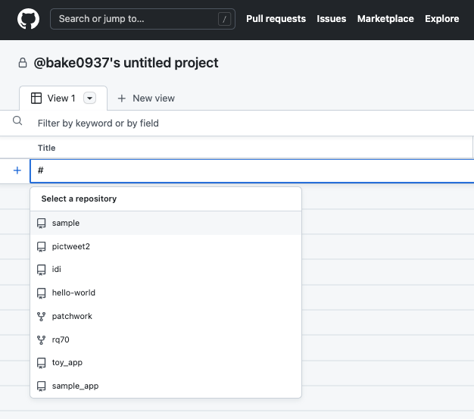Visit the Marketplace link
This screenshot has width=474, height=419.
pos(385,19)
